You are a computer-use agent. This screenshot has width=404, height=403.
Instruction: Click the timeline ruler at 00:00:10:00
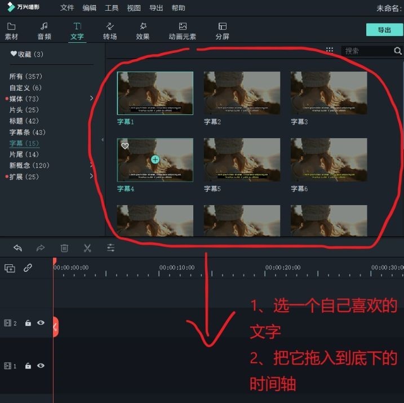(177, 268)
